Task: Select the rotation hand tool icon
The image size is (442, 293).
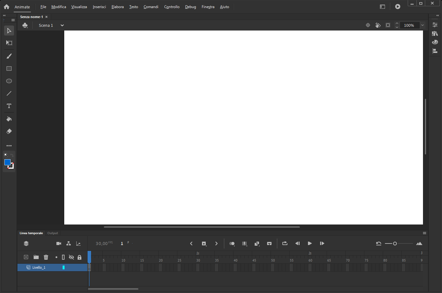Action: click(x=378, y=25)
